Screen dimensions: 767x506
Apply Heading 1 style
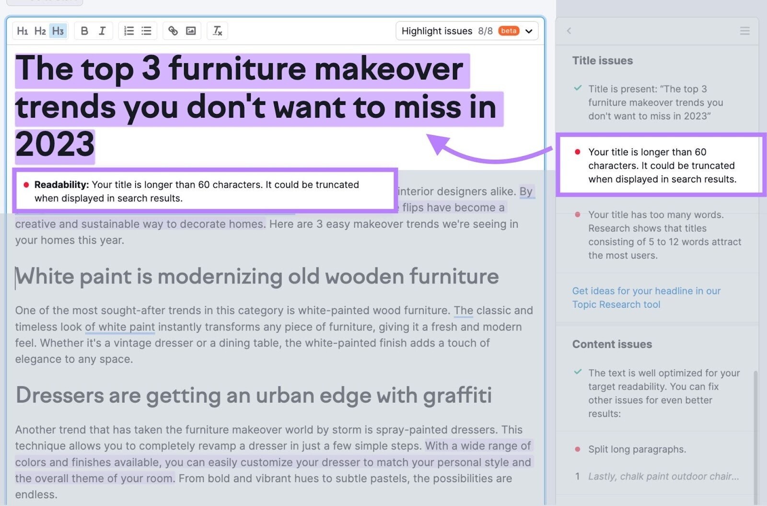(23, 31)
